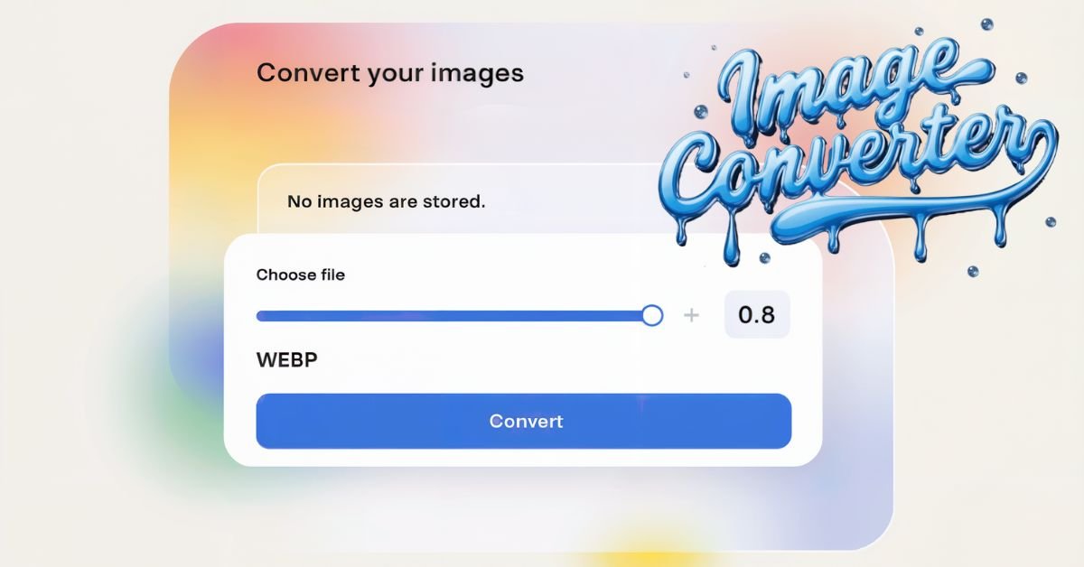The width and height of the screenshot is (1084, 567).
Task: Click the plus icon beside the slider
Action: coord(692,315)
